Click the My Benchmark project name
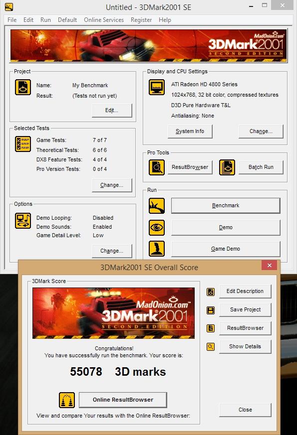 pos(90,85)
